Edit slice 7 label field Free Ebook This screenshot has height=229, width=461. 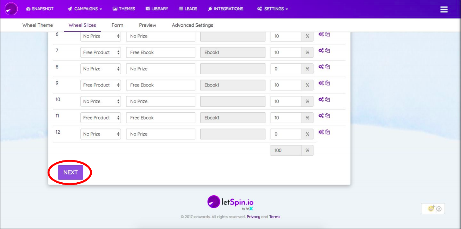point(160,52)
